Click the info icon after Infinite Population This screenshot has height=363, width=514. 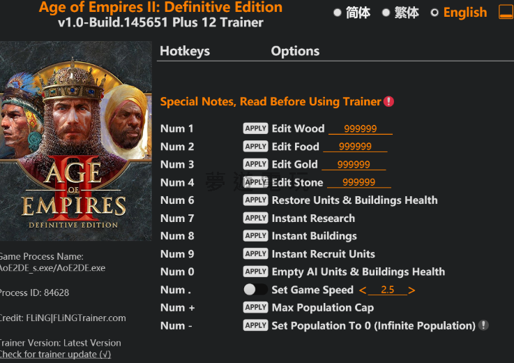(483, 325)
